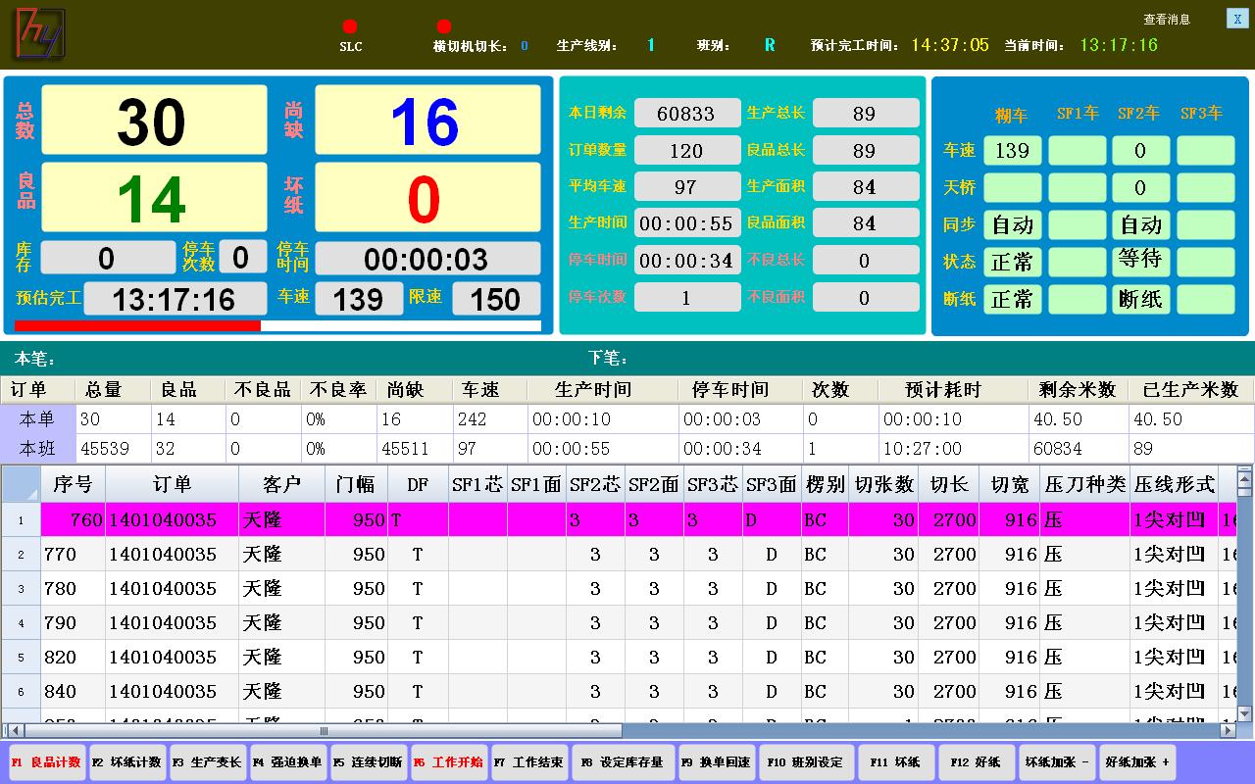
Task: Click the table's top-left select-all corner
Action: pyautogui.click(x=21, y=483)
